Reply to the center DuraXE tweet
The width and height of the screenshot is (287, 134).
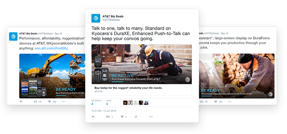click(93, 117)
